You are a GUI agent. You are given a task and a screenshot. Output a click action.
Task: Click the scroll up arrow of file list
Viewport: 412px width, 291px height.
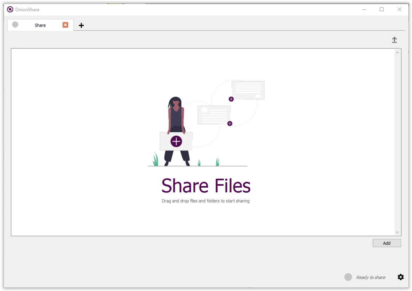(x=397, y=53)
